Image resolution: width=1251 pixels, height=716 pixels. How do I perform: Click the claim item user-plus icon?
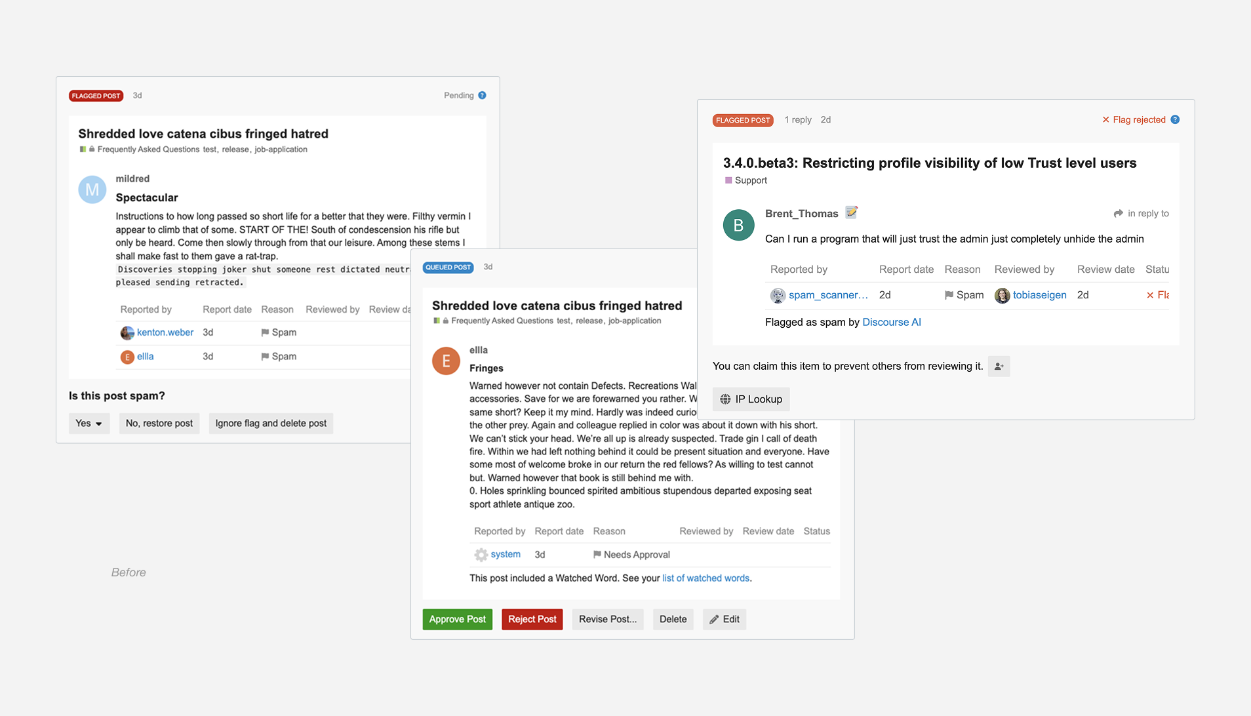(999, 367)
